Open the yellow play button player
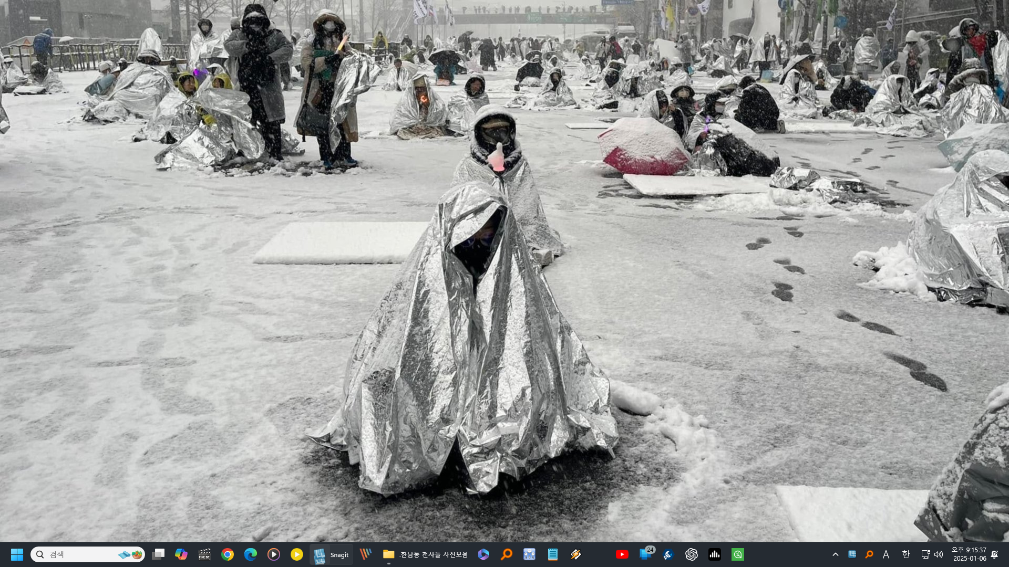 [x=296, y=554]
